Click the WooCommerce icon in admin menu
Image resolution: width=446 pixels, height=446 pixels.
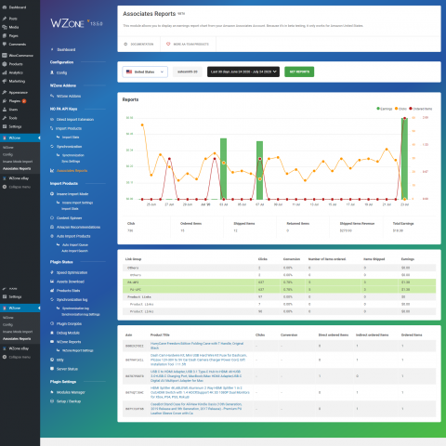click(5, 56)
